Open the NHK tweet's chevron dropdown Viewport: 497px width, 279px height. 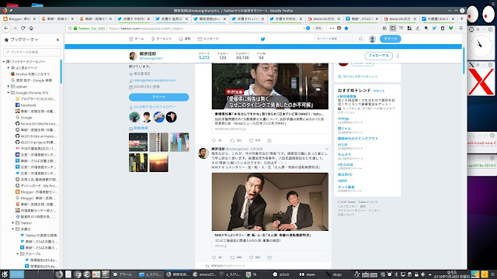(x=326, y=149)
